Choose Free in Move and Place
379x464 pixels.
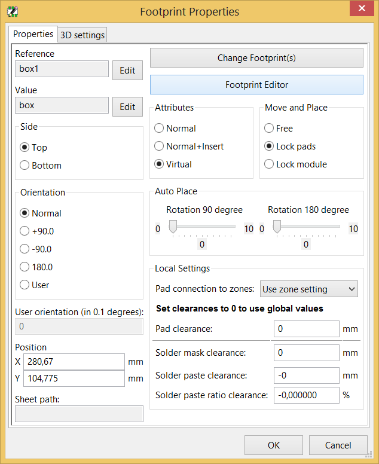pos(269,128)
